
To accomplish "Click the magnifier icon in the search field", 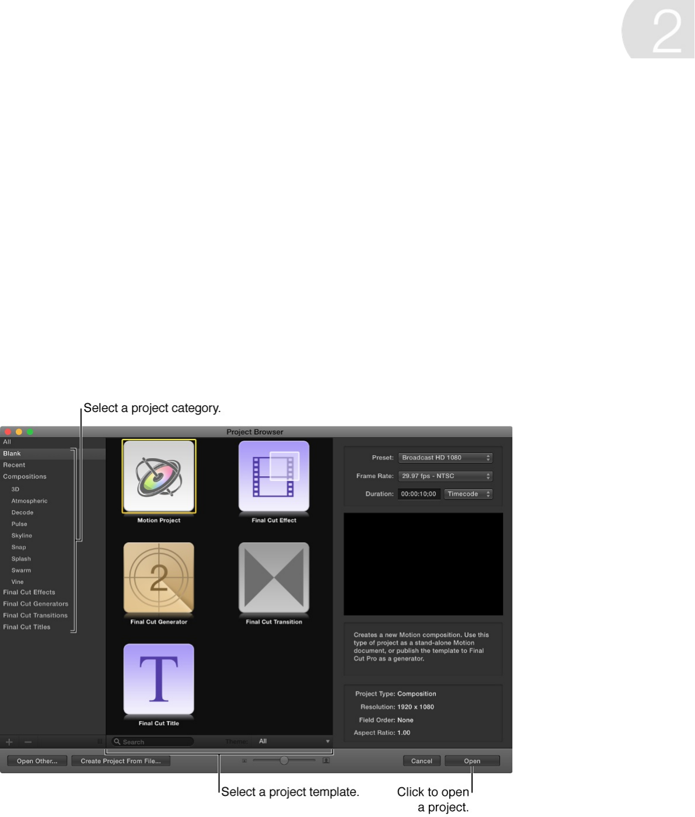I will coord(117,742).
